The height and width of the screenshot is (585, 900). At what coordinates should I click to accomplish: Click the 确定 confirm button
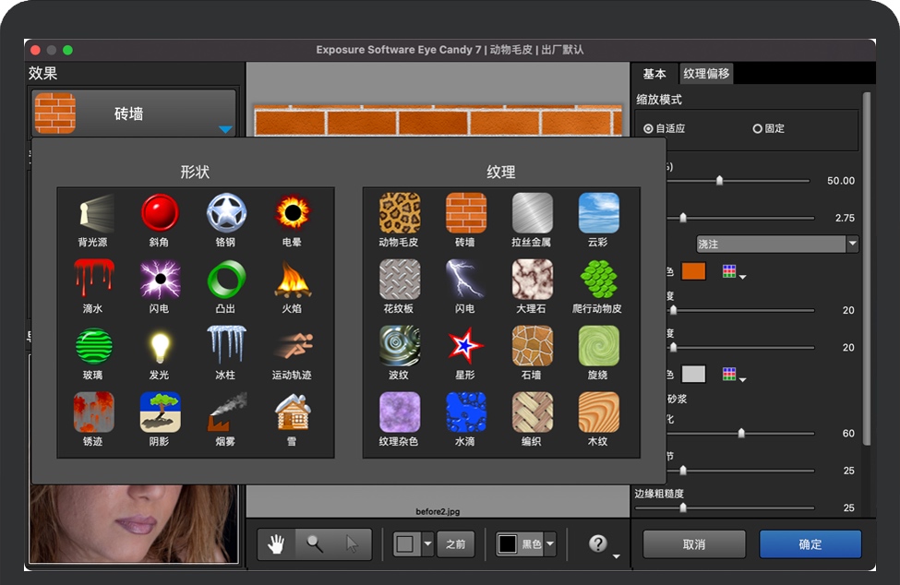tap(810, 544)
